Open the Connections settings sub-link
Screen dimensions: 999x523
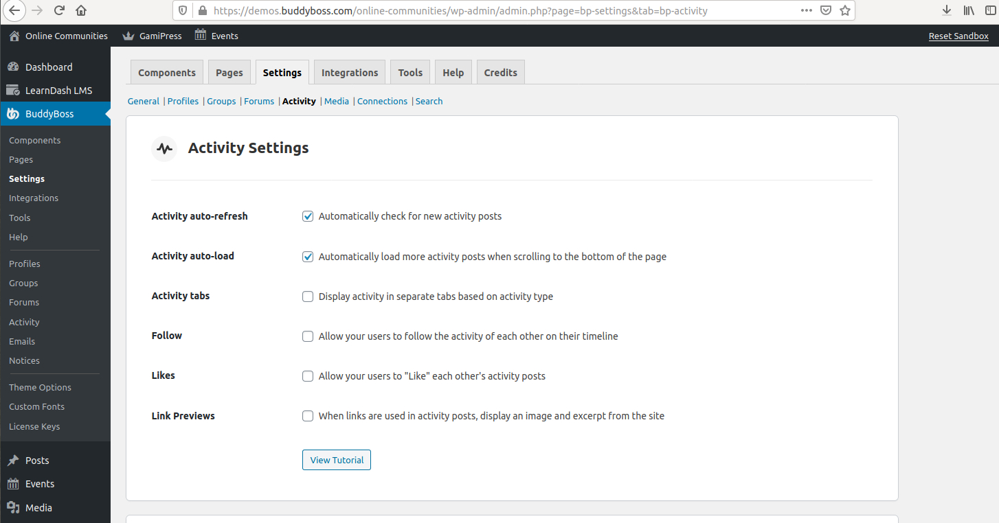(x=382, y=101)
